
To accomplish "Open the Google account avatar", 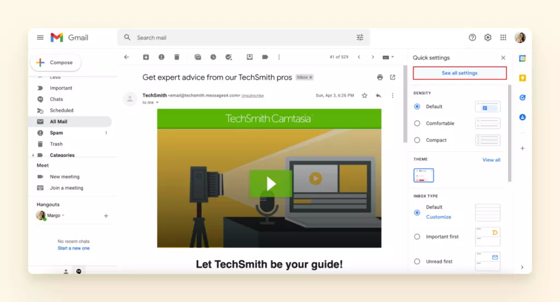I will [520, 37].
